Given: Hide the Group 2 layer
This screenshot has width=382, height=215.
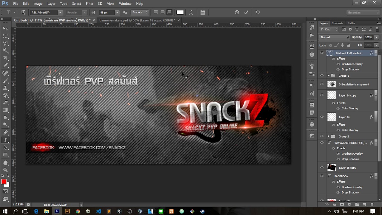Looking at the screenshot, I should 322,136.
